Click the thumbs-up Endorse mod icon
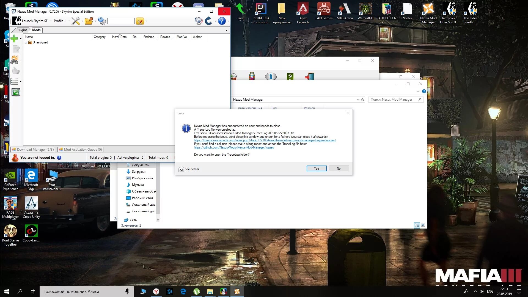This screenshot has width=528, height=297. coord(16,71)
